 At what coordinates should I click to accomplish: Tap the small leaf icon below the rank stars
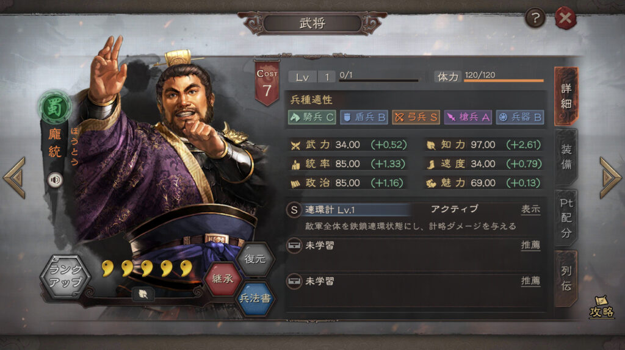pos(143,294)
